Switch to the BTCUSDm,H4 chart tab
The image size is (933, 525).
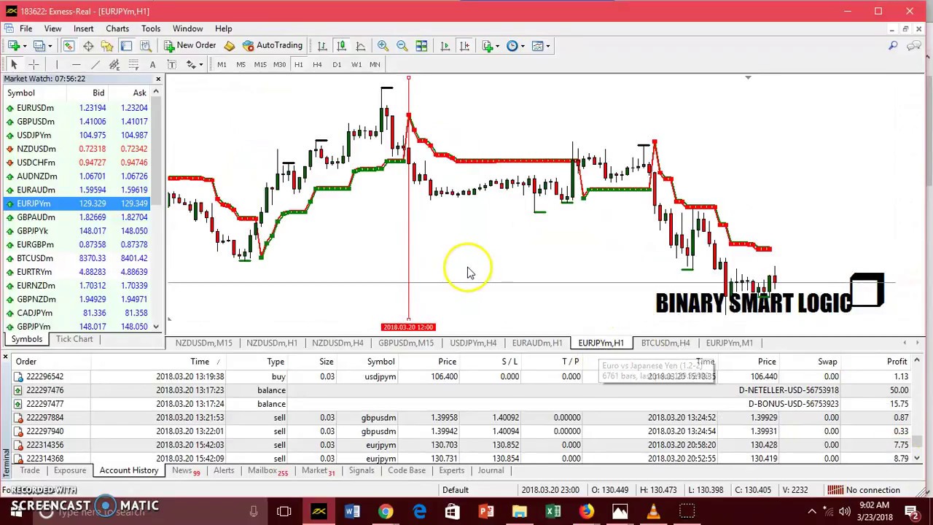[x=665, y=343]
